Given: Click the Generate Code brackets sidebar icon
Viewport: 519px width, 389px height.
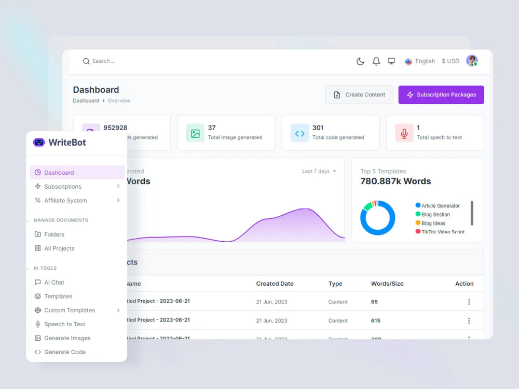Looking at the screenshot, I should (38, 352).
